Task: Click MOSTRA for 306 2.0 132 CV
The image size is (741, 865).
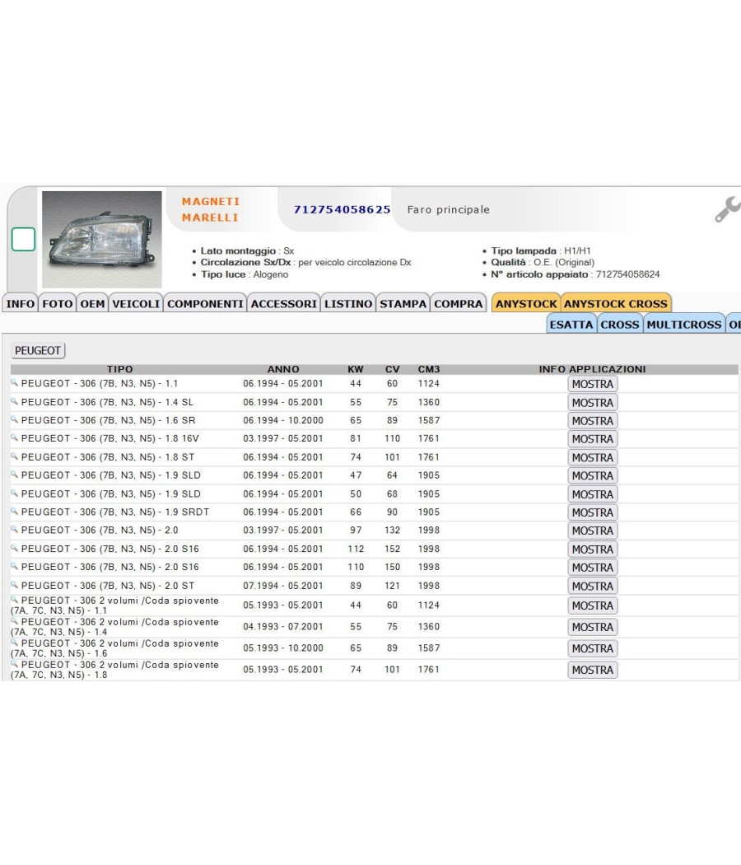Action: click(593, 531)
